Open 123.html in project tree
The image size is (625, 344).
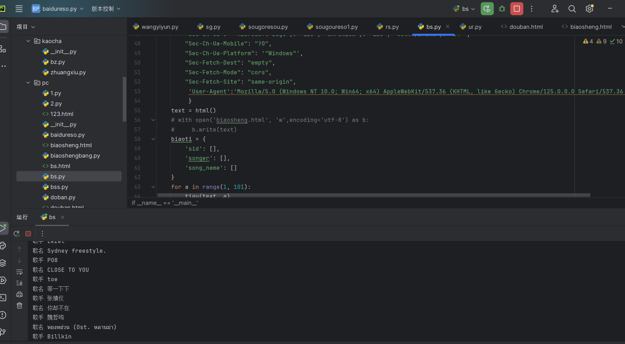point(62,114)
